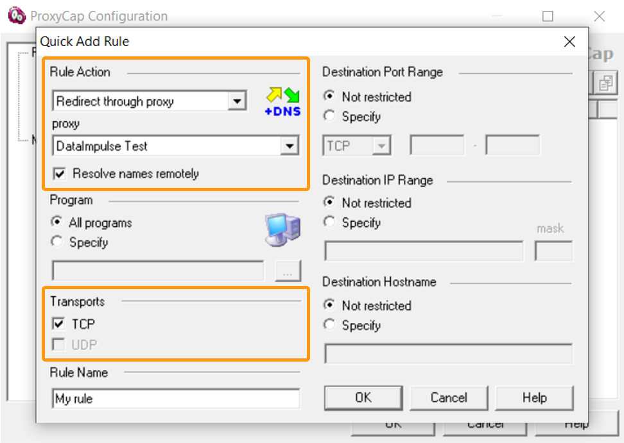Select Specify for Destination Hostname
This screenshot has width=624, height=443.
[329, 324]
